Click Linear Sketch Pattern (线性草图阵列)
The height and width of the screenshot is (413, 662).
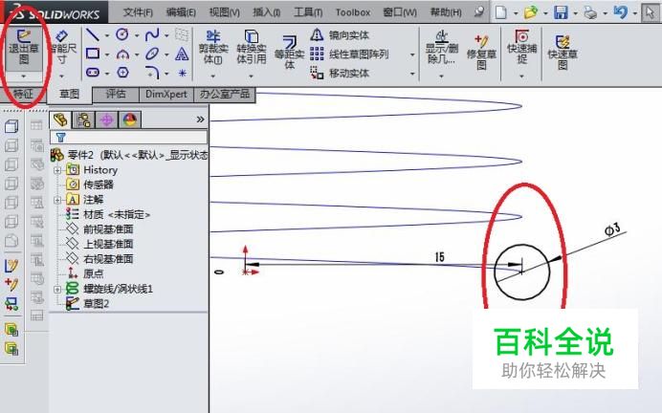pyautogui.click(x=349, y=54)
